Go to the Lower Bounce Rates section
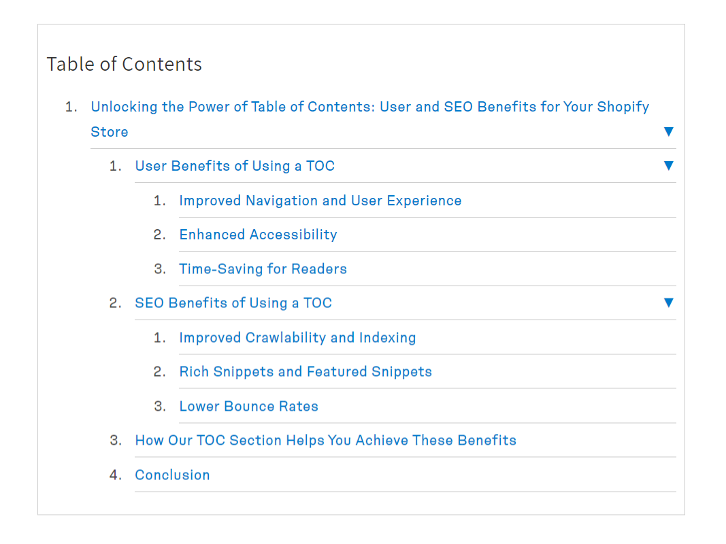Screen dimensions: 726x544 point(248,407)
